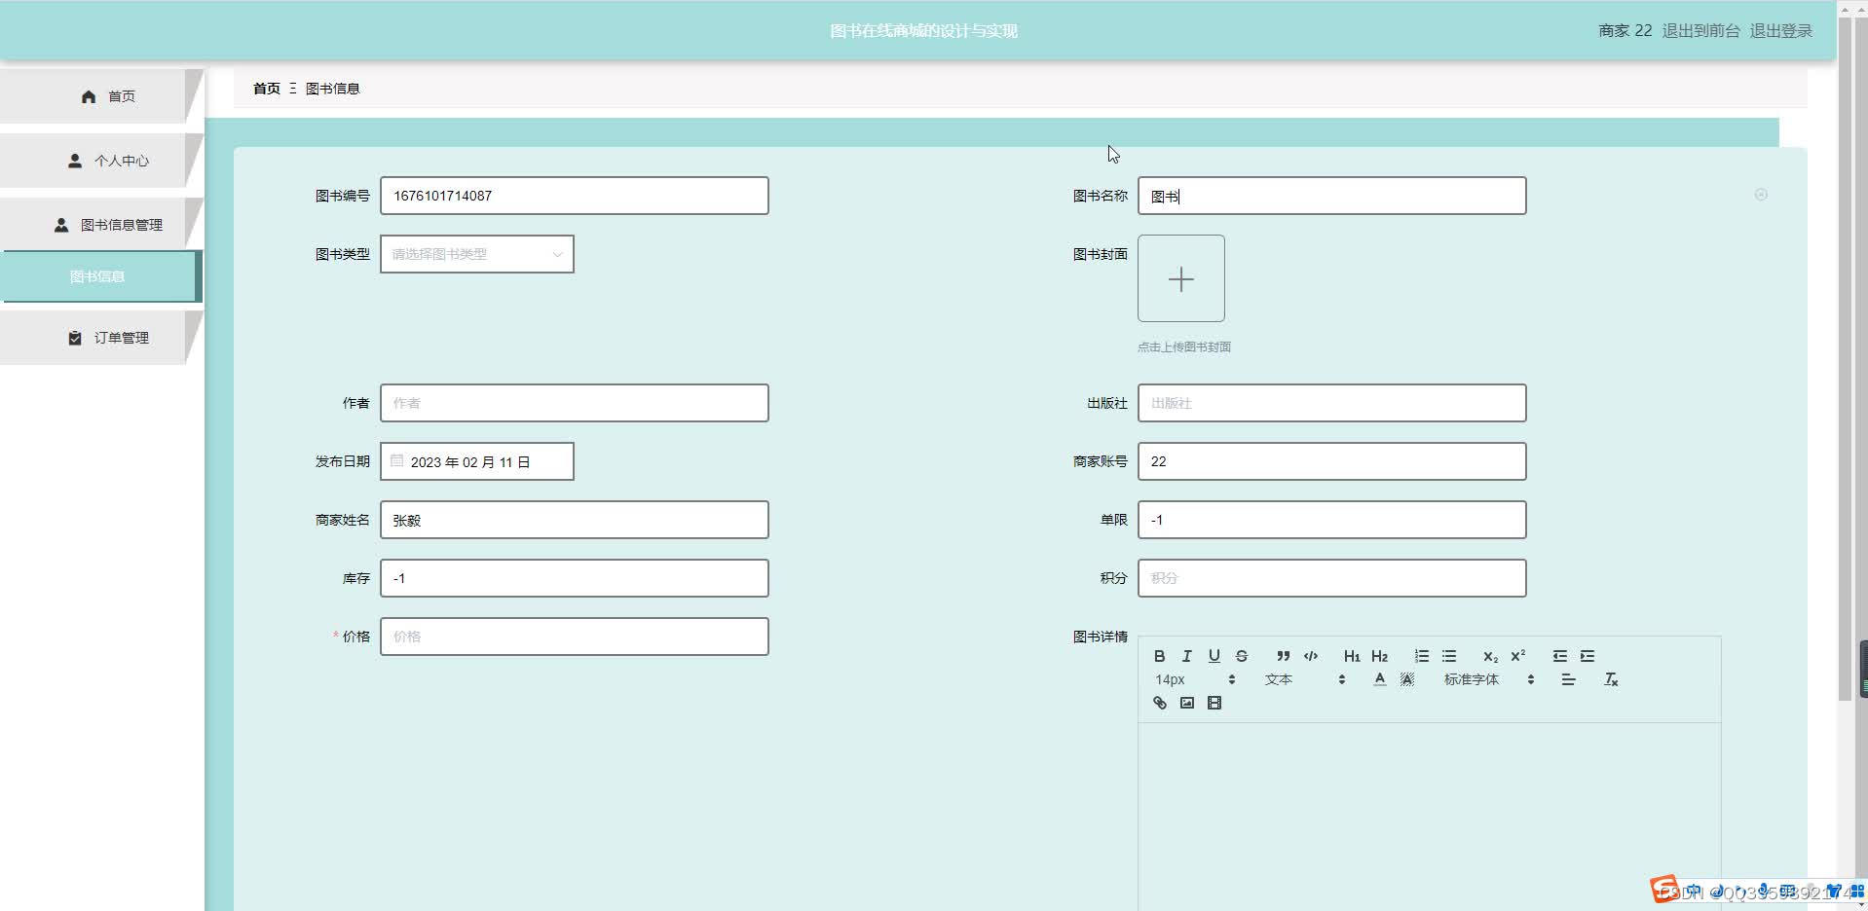This screenshot has height=911, width=1868.
Task: Decrease indent in the editor
Action: [x=1560, y=656]
